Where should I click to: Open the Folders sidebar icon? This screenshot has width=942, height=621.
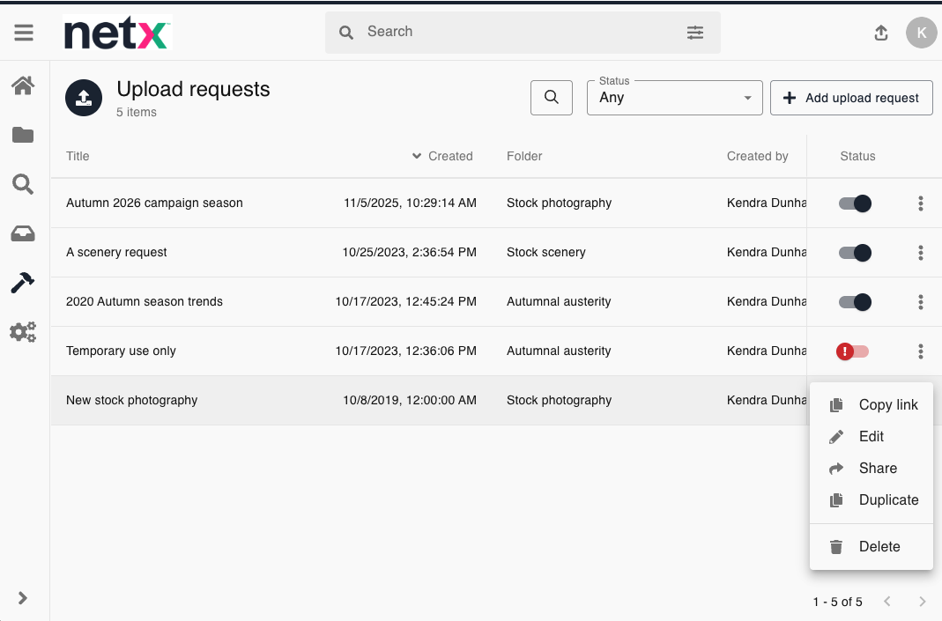tap(23, 135)
